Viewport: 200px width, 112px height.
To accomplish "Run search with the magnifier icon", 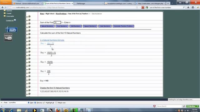I will click(184, 7).
